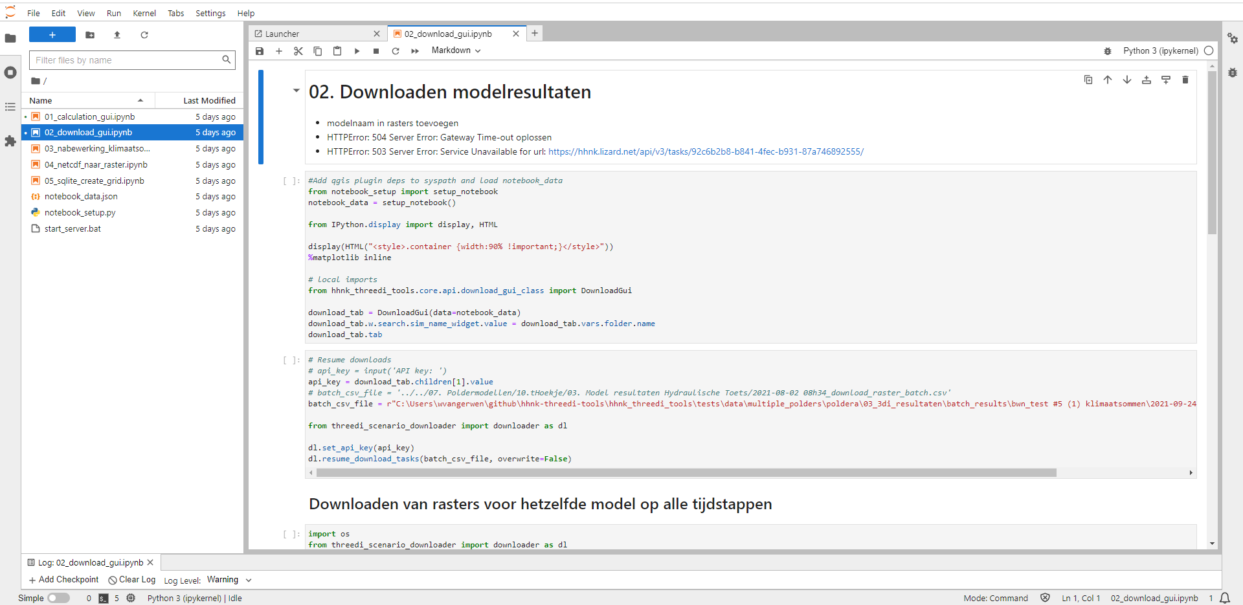The width and height of the screenshot is (1243, 605).
Task: Duplicate the active cell
Action: click(x=1088, y=80)
